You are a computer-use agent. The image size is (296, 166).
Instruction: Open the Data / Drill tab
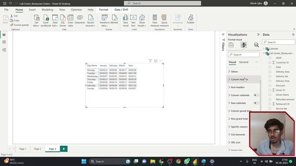point(121,10)
